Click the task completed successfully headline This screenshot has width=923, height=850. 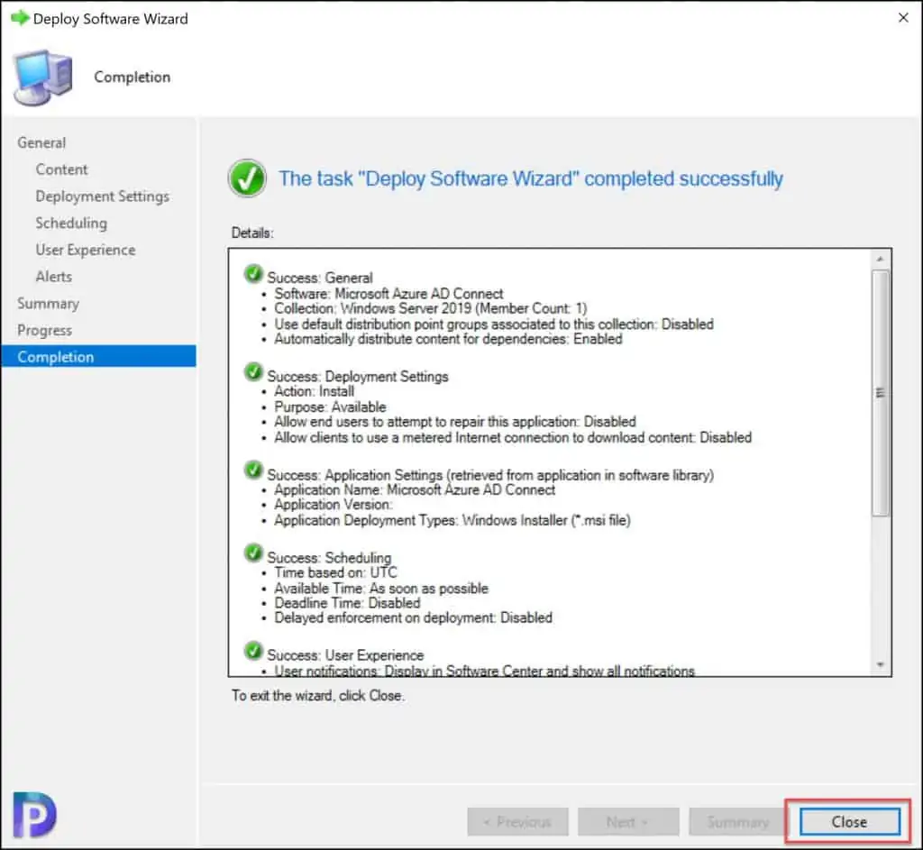(531, 178)
